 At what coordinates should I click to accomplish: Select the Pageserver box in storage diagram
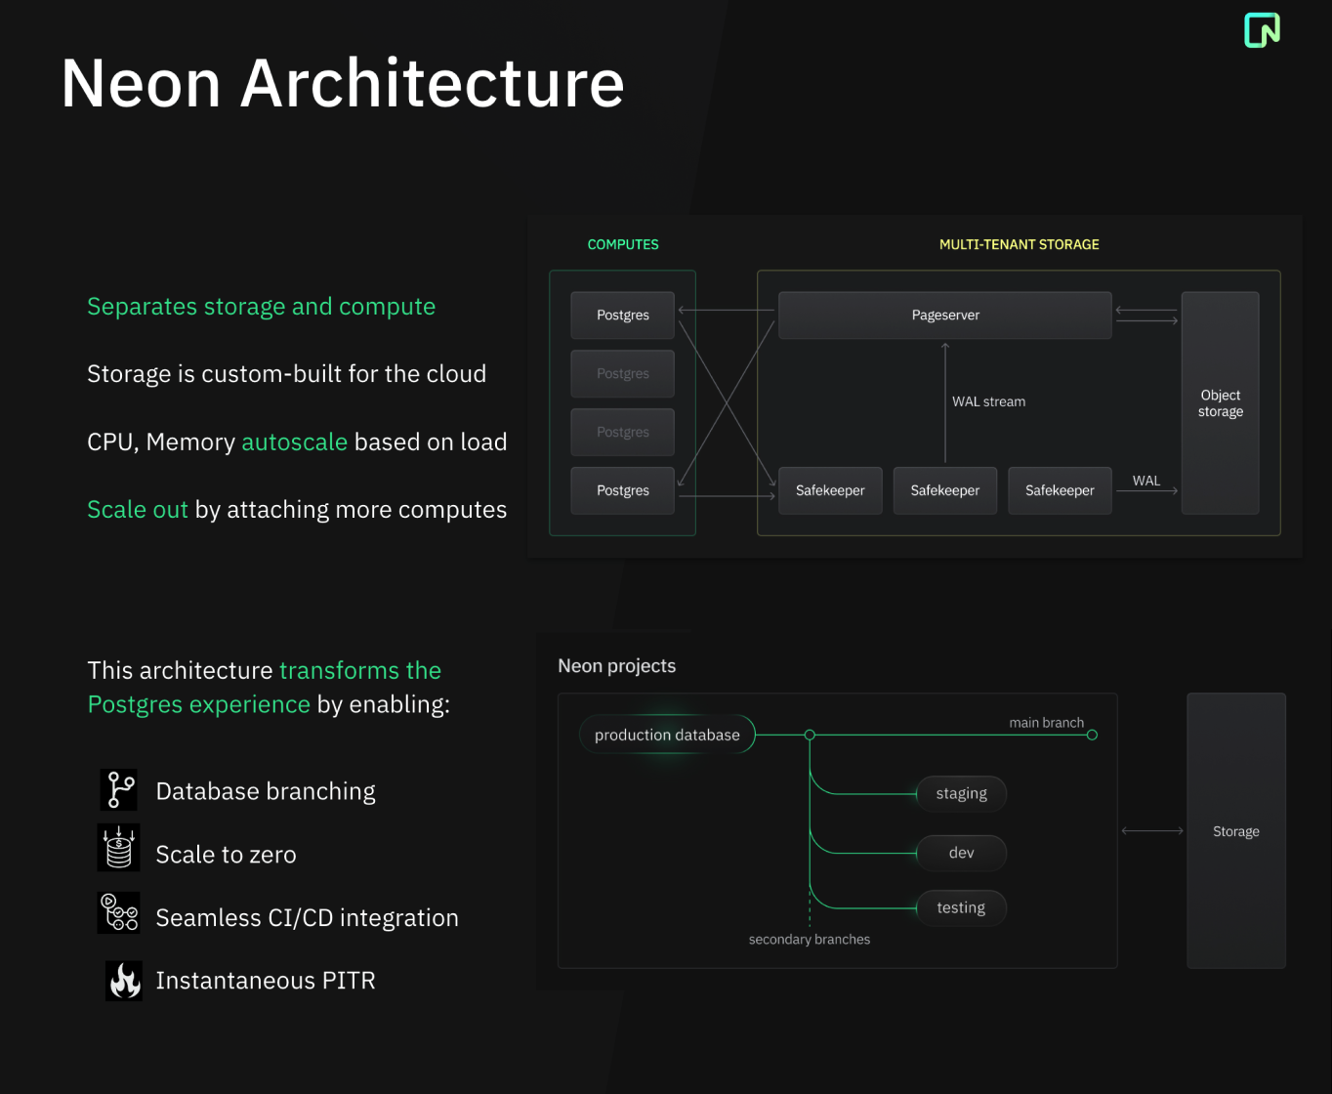(945, 315)
